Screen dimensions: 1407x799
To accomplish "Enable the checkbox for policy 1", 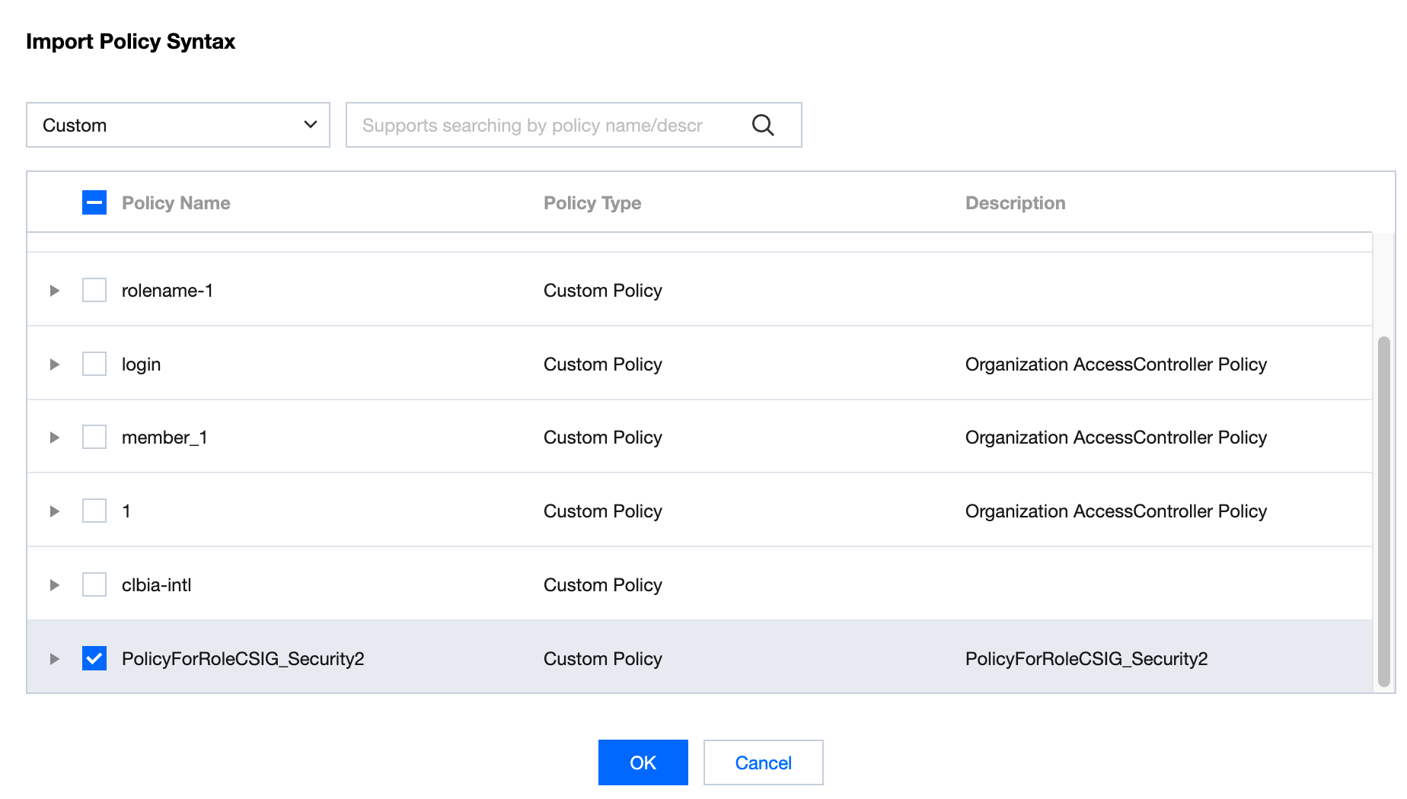I will coord(94,511).
